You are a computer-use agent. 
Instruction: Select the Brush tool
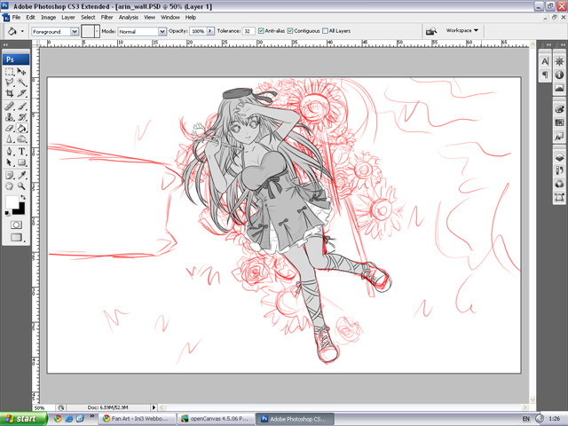(21, 106)
